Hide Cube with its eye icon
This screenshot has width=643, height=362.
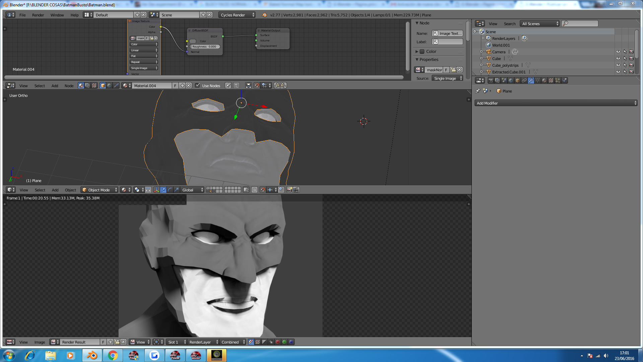tap(618, 58)
